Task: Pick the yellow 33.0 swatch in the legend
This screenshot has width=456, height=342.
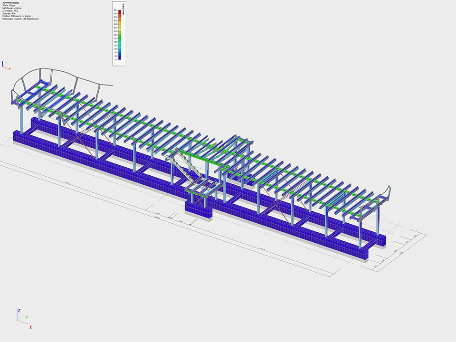Action: pos(119,25)
